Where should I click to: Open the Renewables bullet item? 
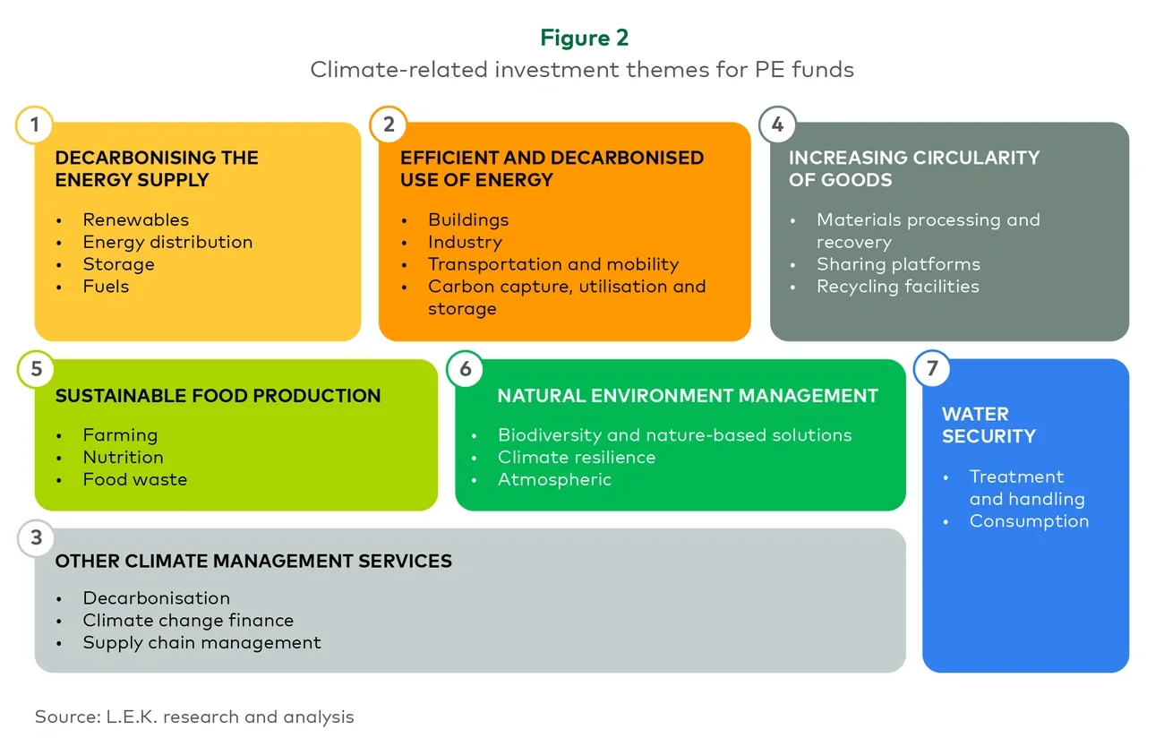(x=135, y=219)
